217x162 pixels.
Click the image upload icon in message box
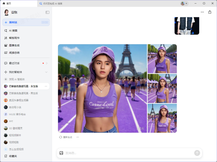coord(61,153)
